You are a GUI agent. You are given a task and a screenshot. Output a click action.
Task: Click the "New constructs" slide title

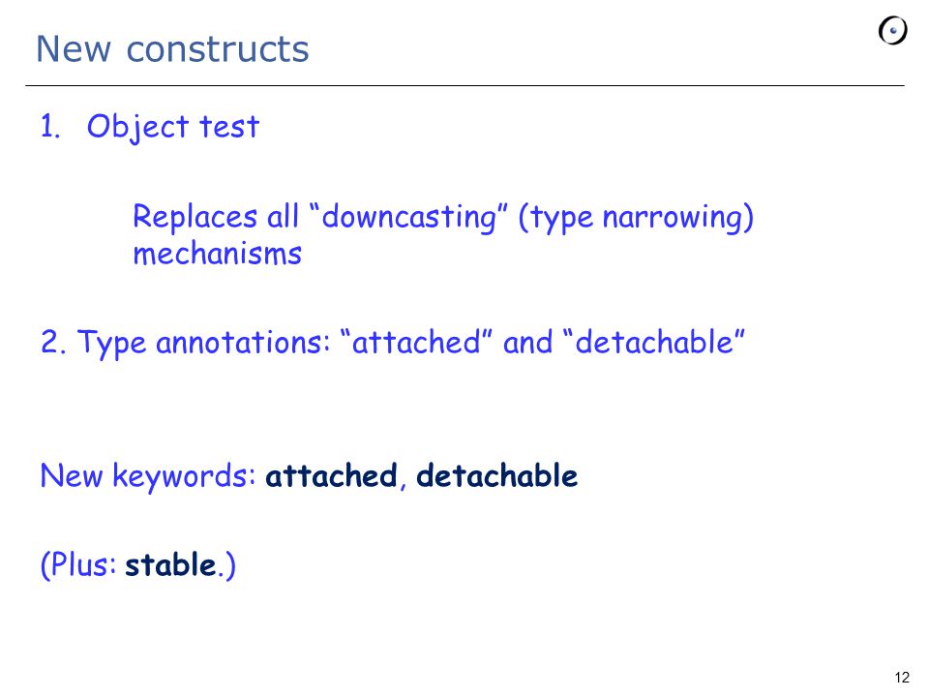(172, 48)
